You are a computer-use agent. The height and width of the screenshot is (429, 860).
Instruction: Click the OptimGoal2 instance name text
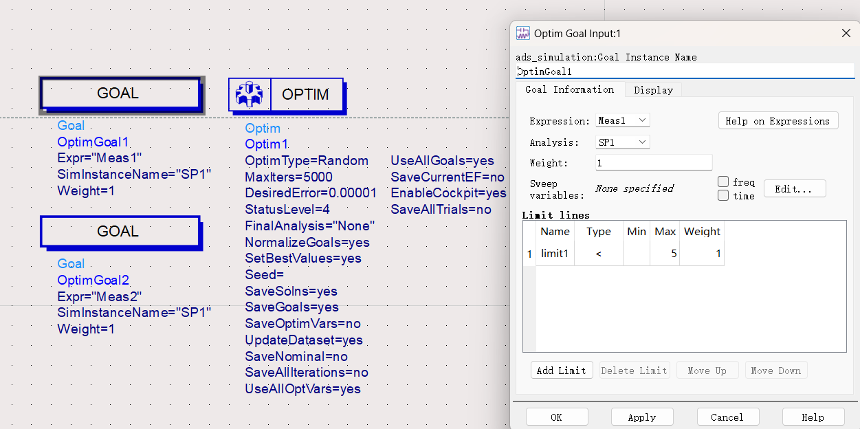pos(93,280)
